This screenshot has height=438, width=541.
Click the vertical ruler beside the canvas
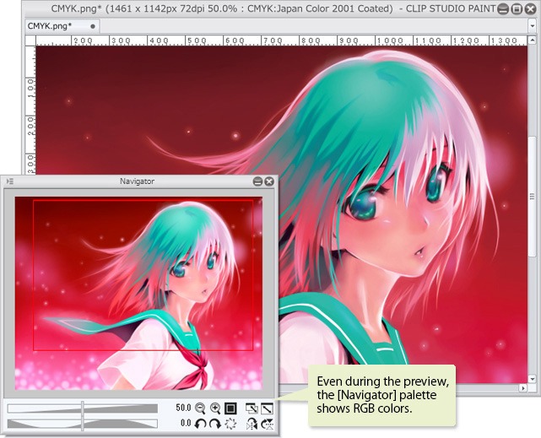click(x=30, y=111)
